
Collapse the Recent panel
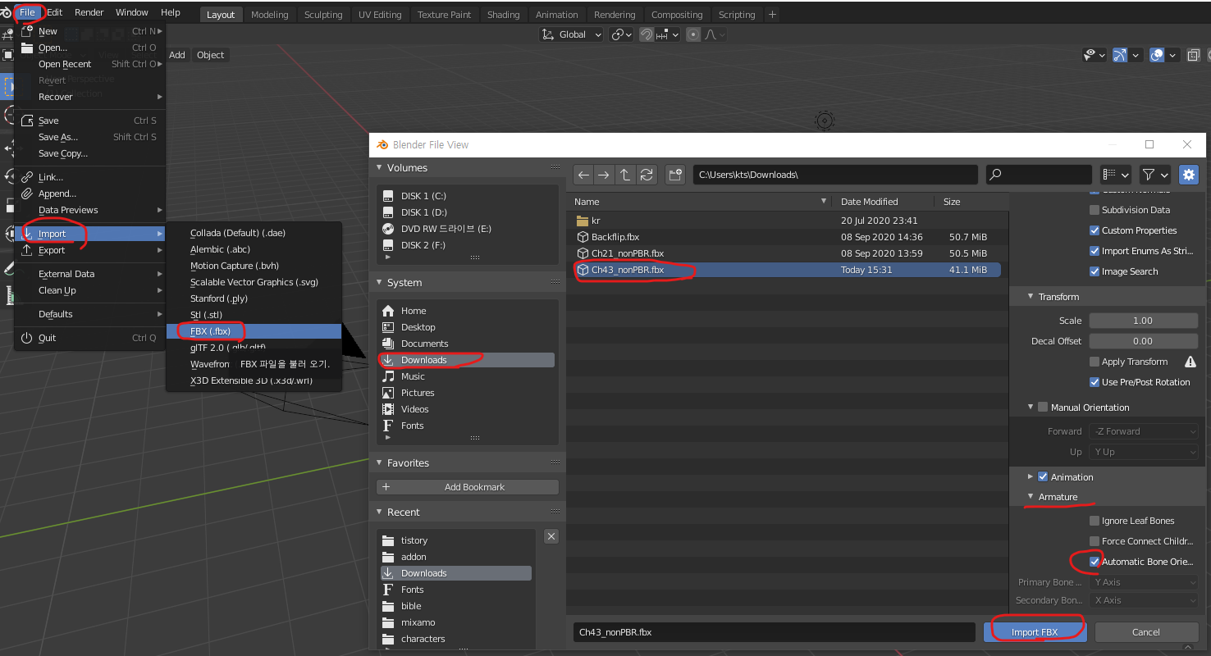click(379, 512)
